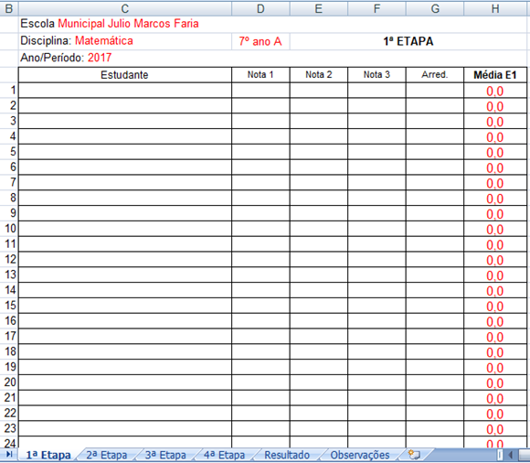This screenshot has height=463, width=530.
Task: Click the 'Disciplina: Matemática' cell
Action: coord(125,41)
